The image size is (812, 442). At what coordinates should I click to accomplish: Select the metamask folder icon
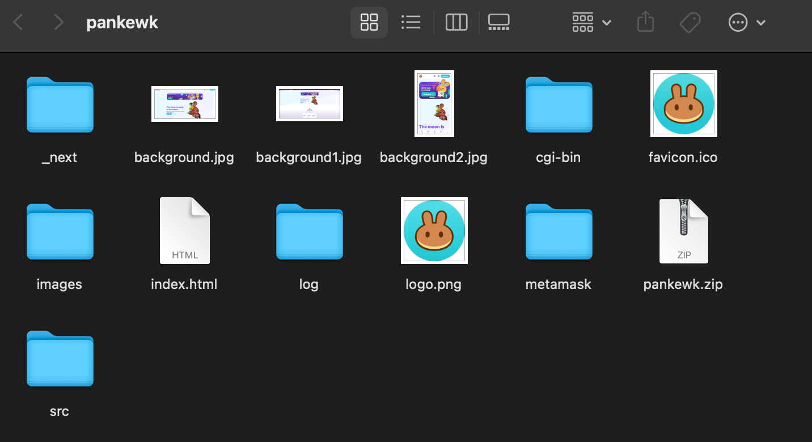pyautogui.click(x=559, y=231)
